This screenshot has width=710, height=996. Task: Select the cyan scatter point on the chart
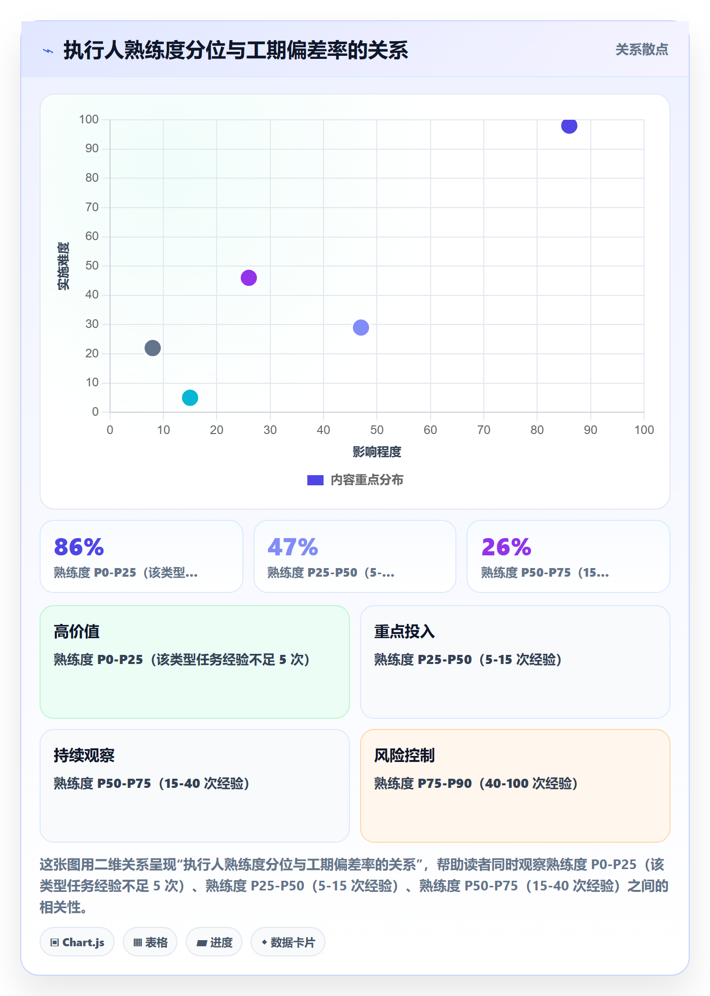(190, 397)
